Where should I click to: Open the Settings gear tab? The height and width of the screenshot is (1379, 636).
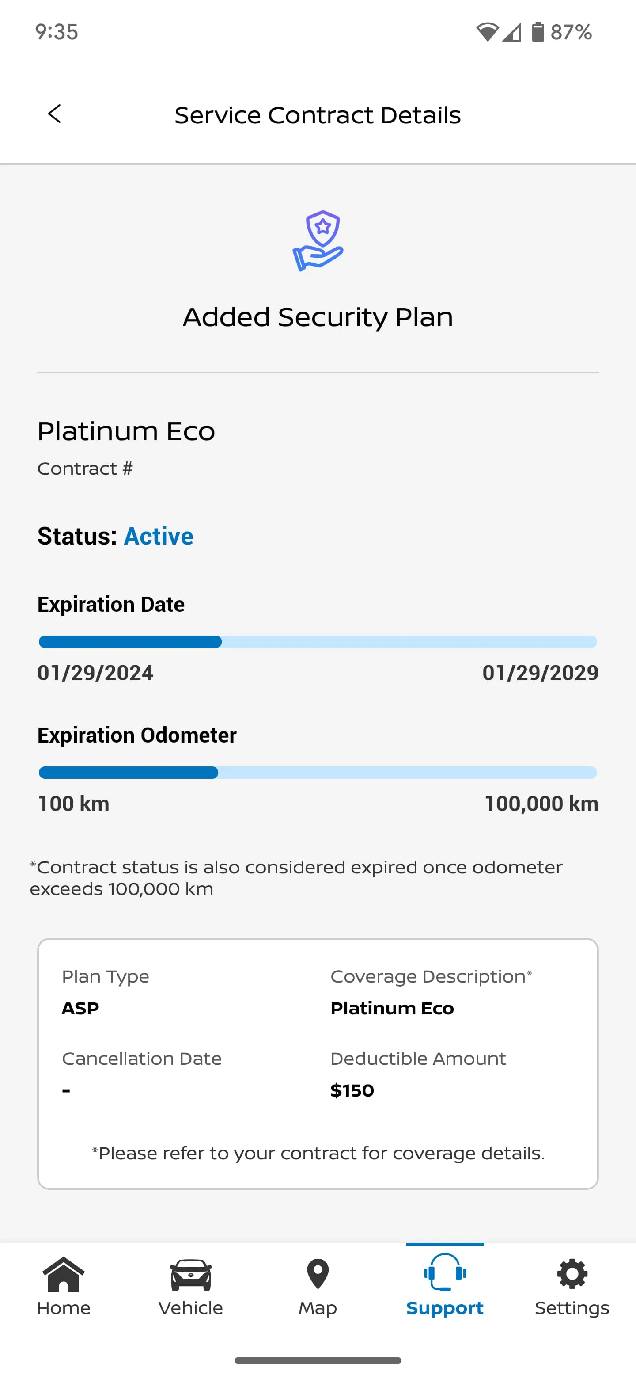(572, 1286)
